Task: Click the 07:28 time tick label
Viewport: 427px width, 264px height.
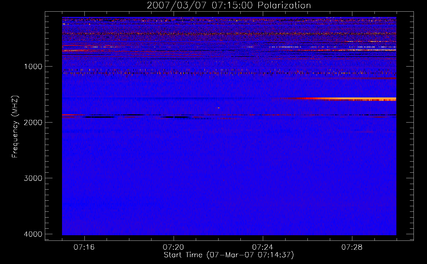Action: (352, 247)
